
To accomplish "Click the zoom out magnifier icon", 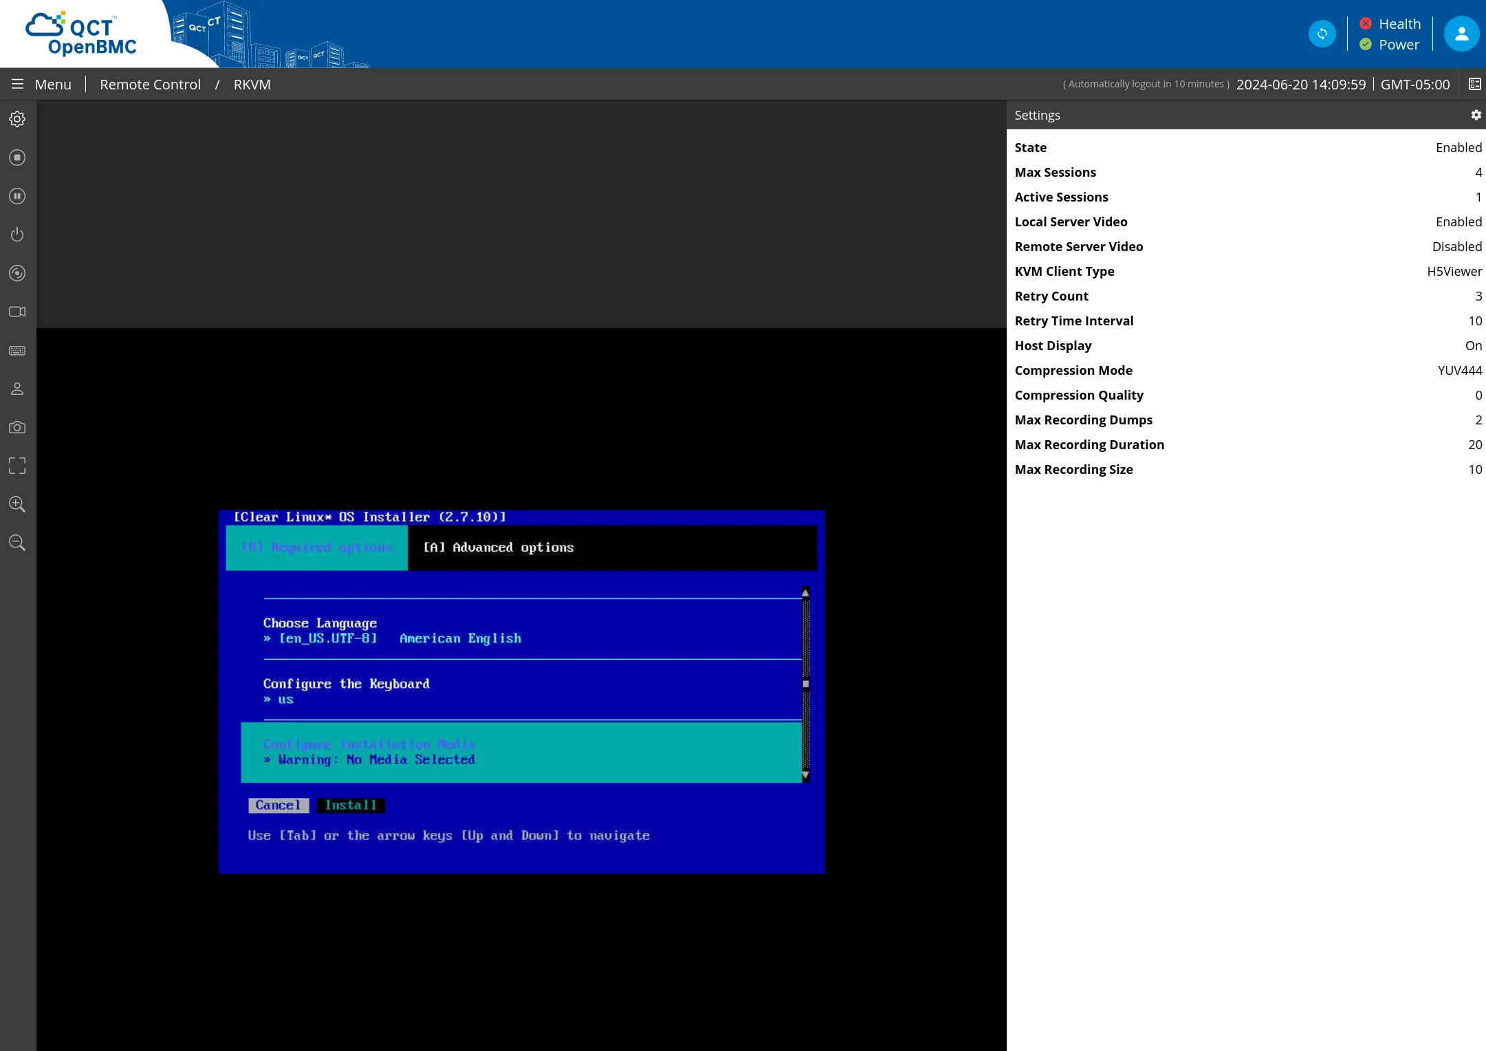I will click(17, 543).
